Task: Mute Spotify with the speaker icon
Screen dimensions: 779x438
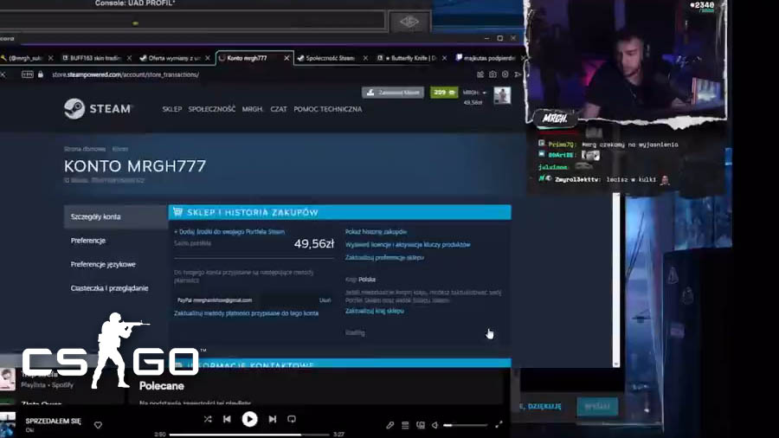Action: 435,425
